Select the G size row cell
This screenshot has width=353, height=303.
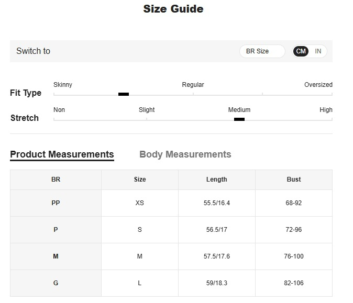tap(56, 283)
